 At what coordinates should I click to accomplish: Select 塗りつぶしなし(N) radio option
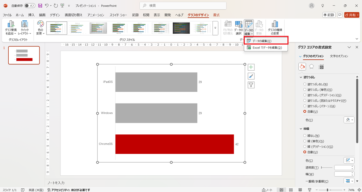(x=315, y=84)
